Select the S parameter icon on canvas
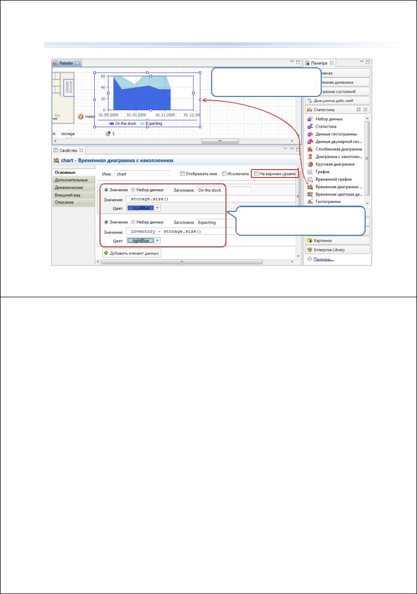 click(x=108, y=134)
